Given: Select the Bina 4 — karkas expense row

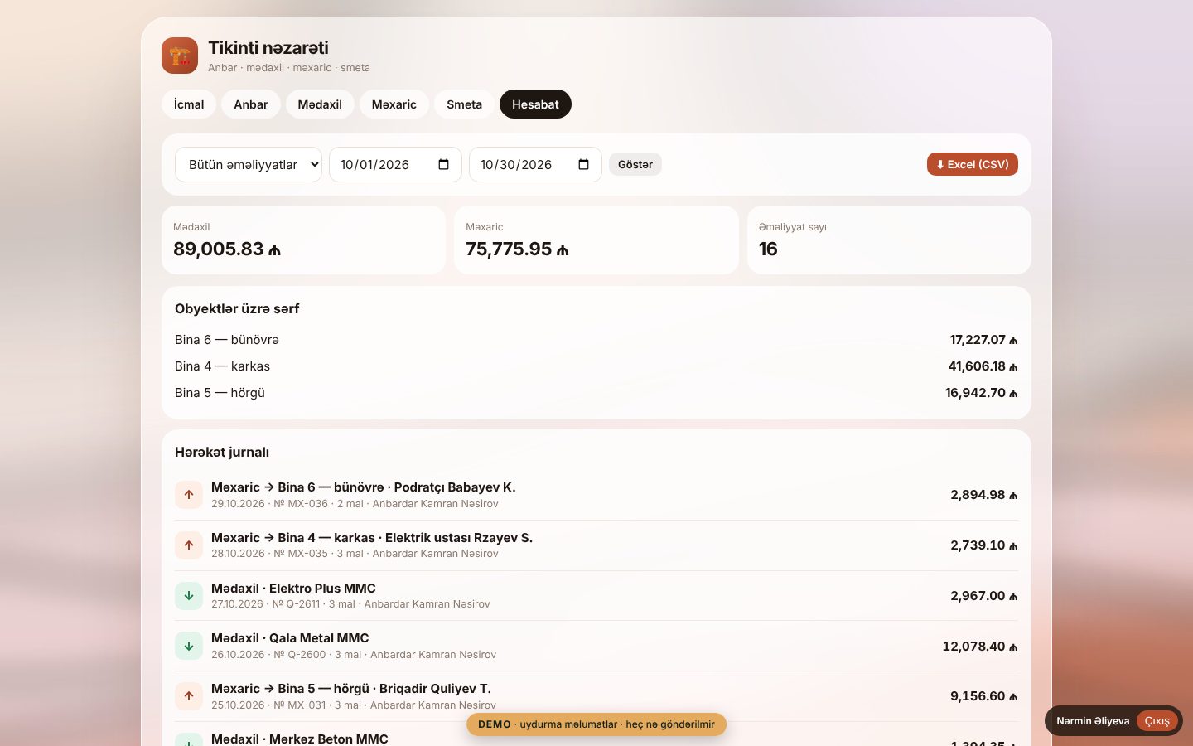Looking at the screenshot, I should tap(596, 366).
